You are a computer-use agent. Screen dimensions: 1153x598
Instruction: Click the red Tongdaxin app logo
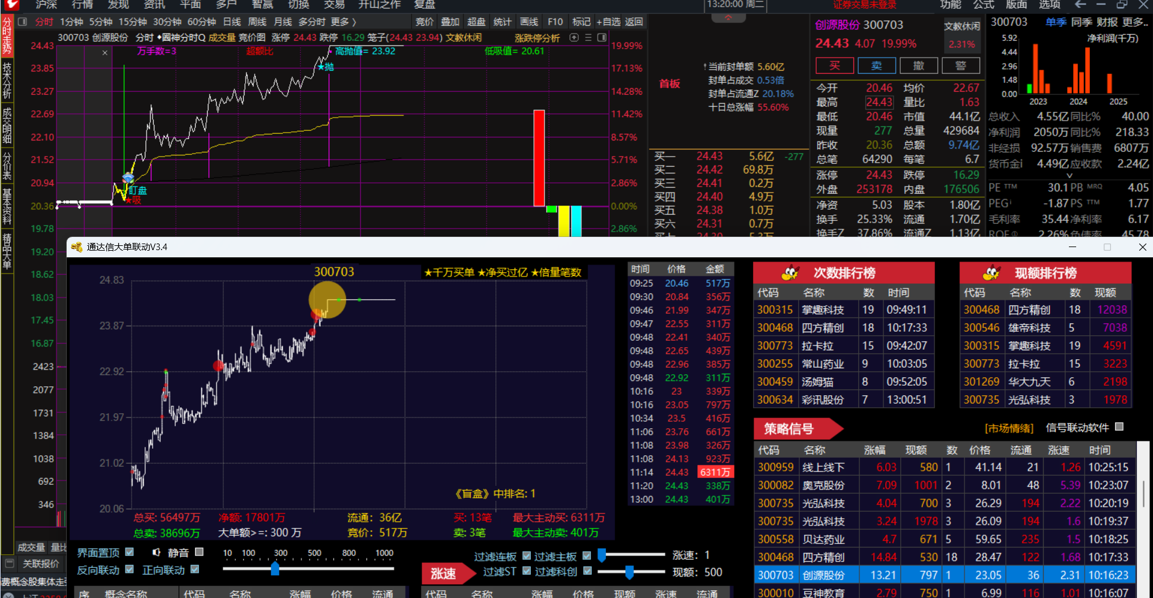click(x=11, y=4)
